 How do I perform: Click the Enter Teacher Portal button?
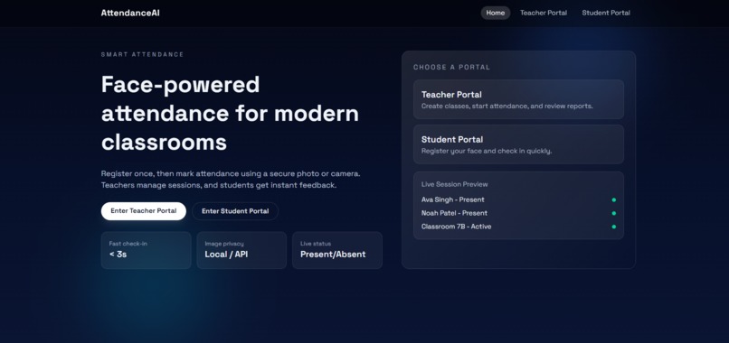pyautogui.click(x=143, y=210)
